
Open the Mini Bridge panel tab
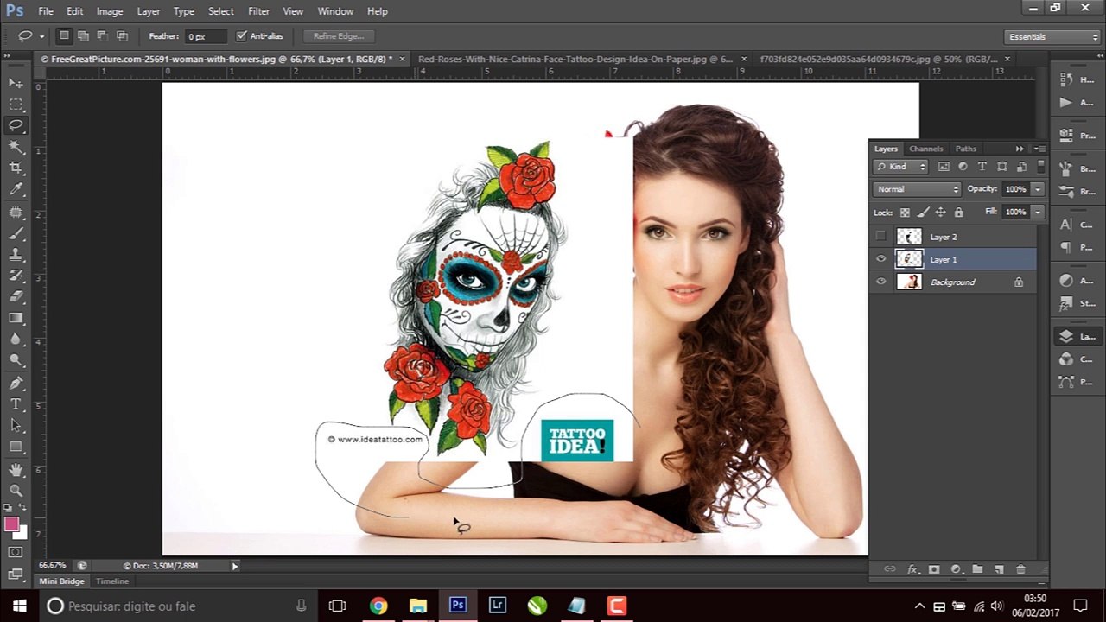point(61,581)
